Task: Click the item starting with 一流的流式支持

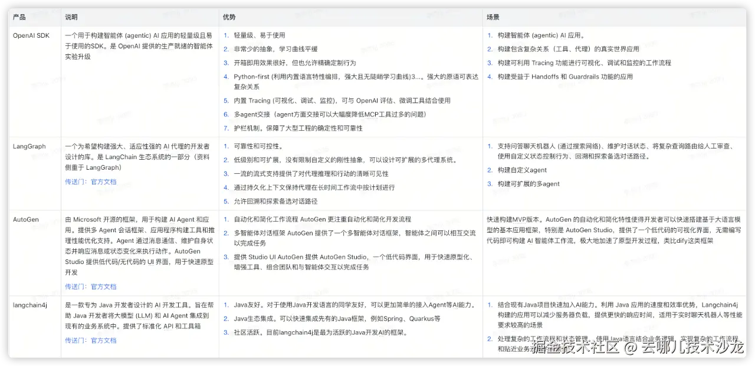Action: 311,174
